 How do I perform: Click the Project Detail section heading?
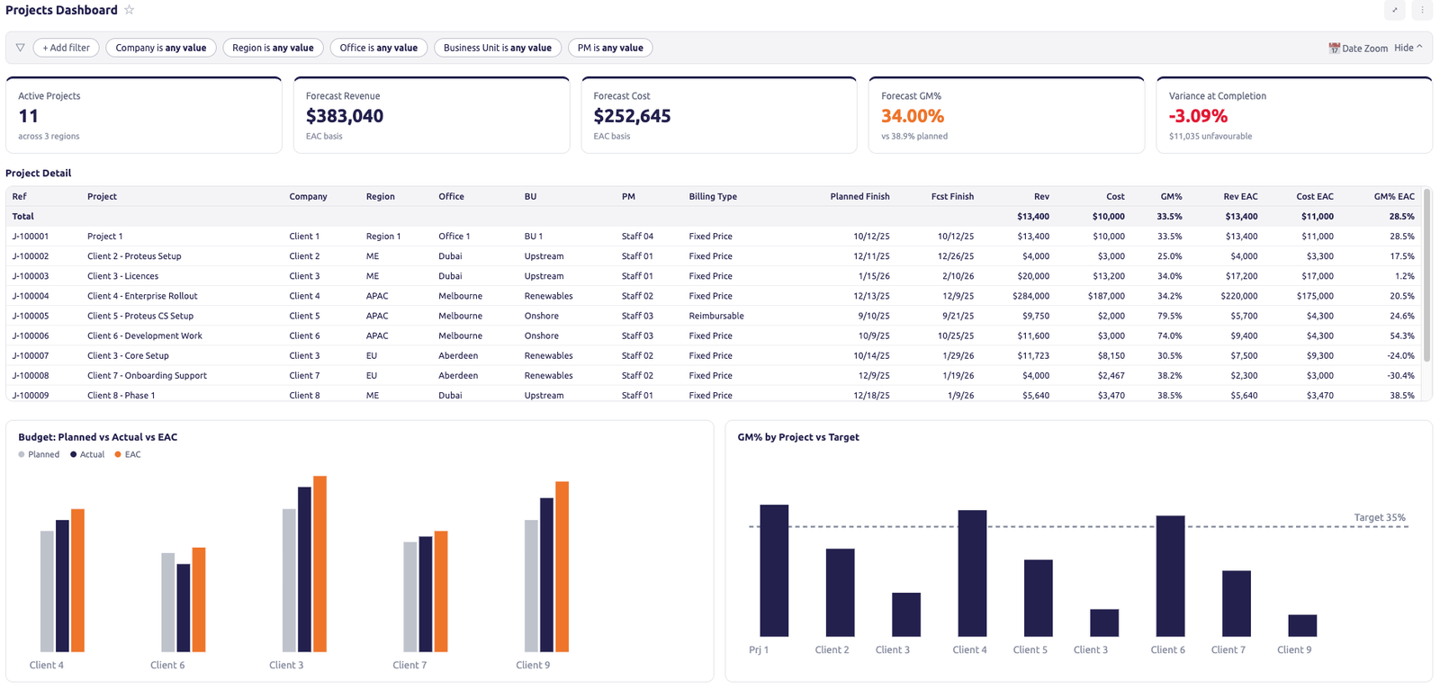point(39,174)
